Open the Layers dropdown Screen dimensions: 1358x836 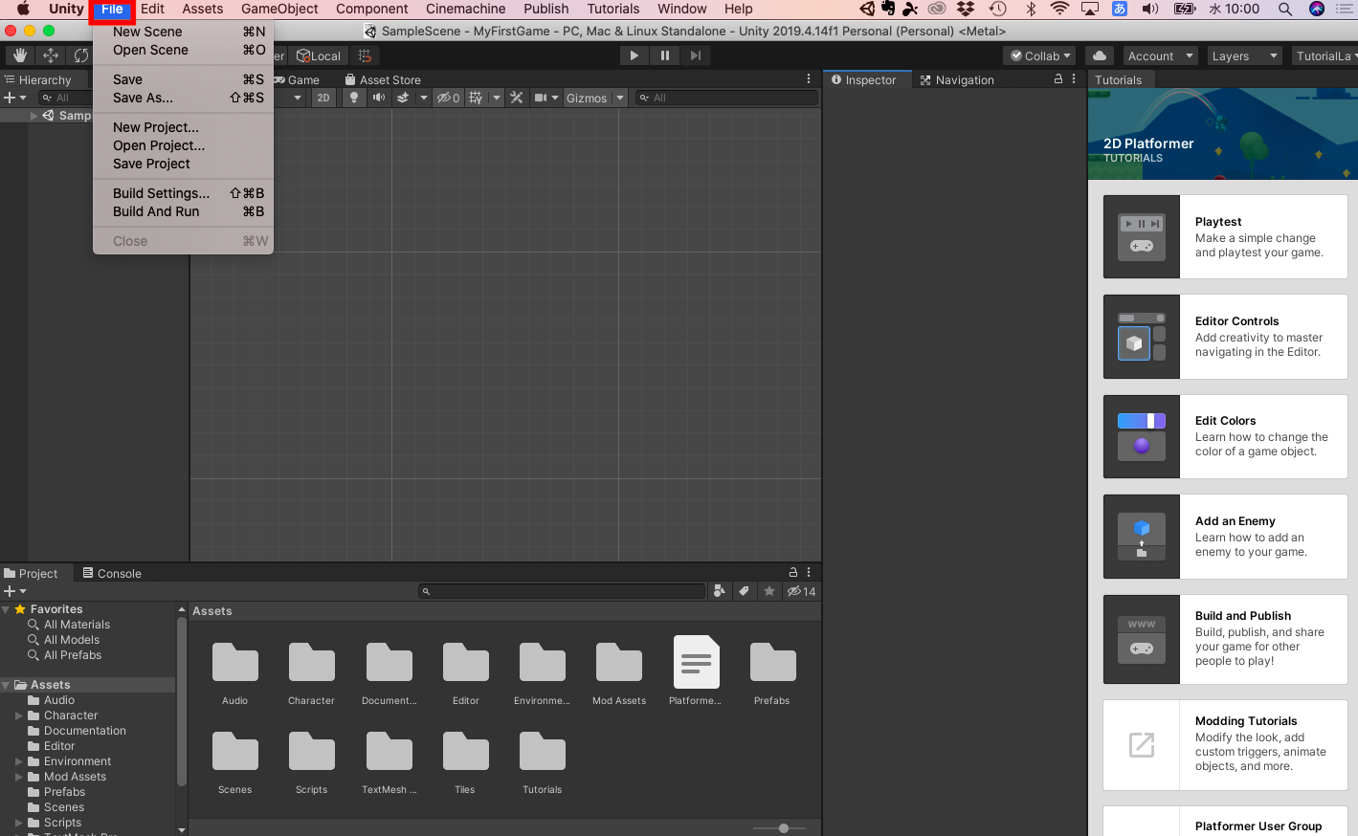point(1242,55)
